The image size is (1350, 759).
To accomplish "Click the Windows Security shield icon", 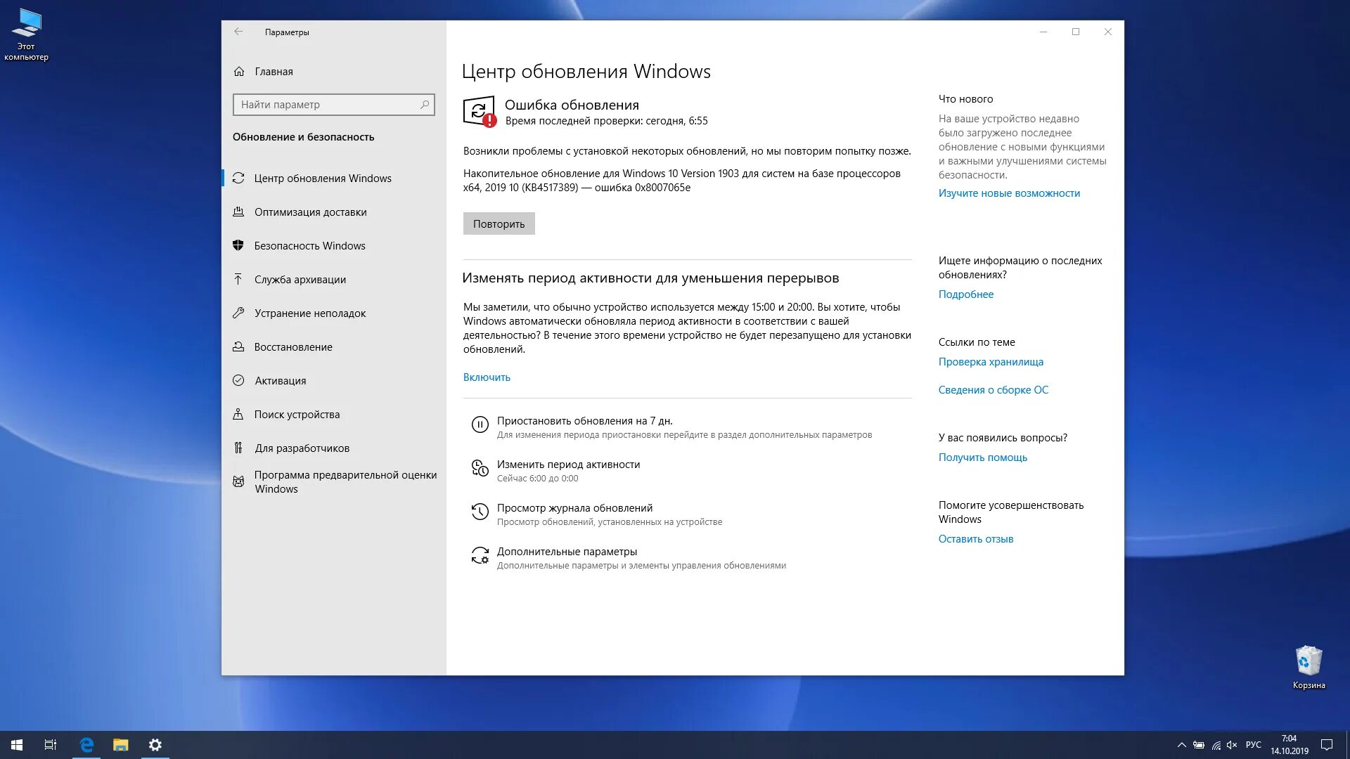I will pos(238,245).
